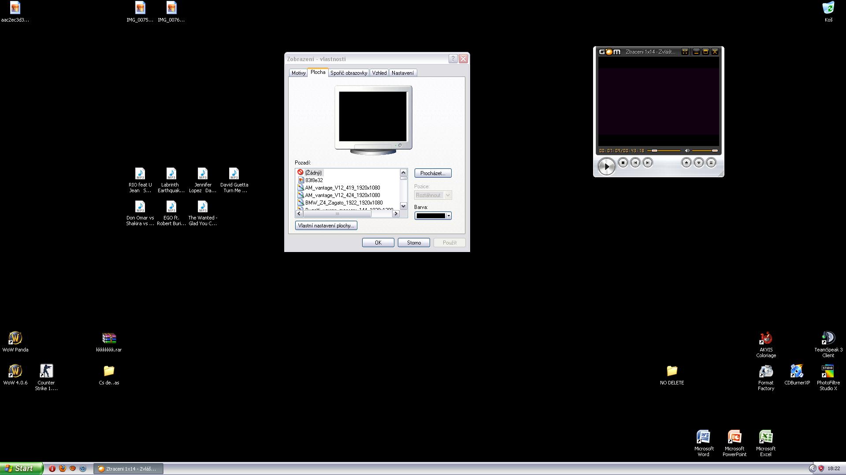Click Vlastní nastavení plochy button
The image size is (846, 475).
pyautogui.click(x=326, y=226)
